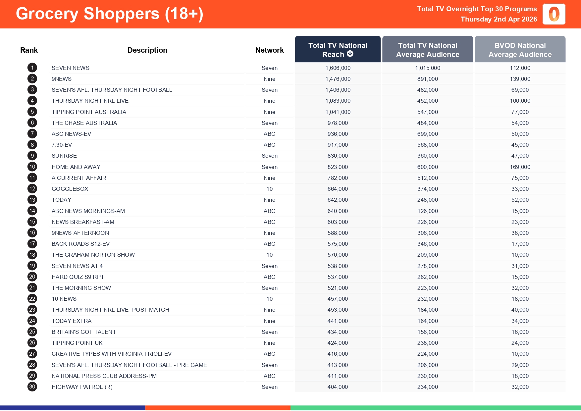
Task: Click the rank 1 badge
Action: coord(32,68)
